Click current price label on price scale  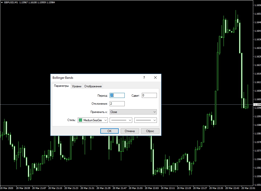257,104
